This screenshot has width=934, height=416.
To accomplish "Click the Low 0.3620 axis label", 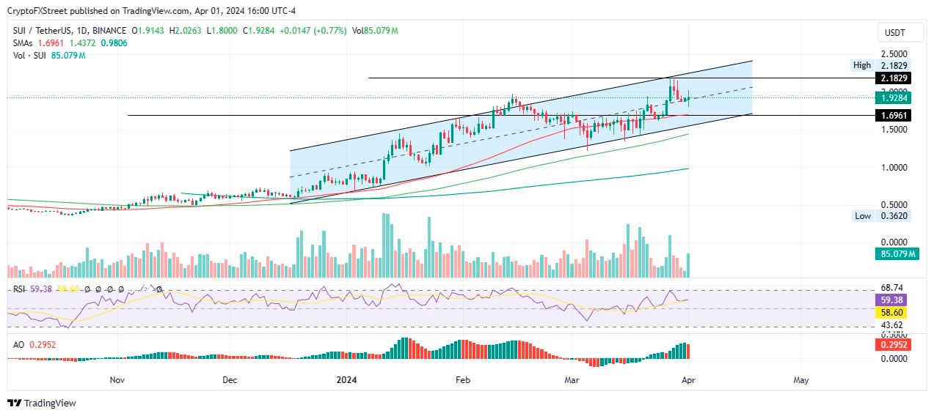I will pyautogui.click(x=880, y=216).
